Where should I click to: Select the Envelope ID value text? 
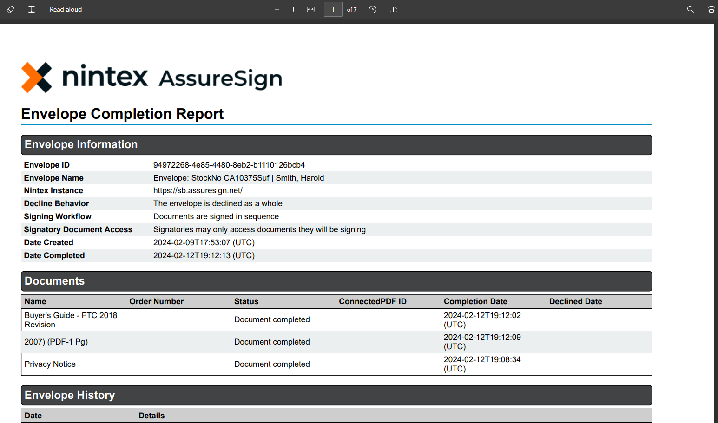pyautogui.click(x=229, y=165)
